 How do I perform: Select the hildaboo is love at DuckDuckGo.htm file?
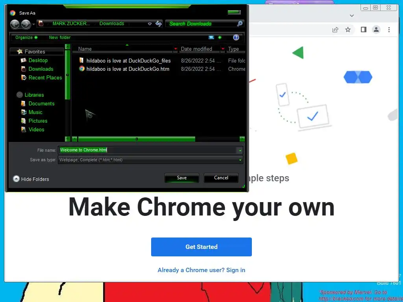[128, 69]
